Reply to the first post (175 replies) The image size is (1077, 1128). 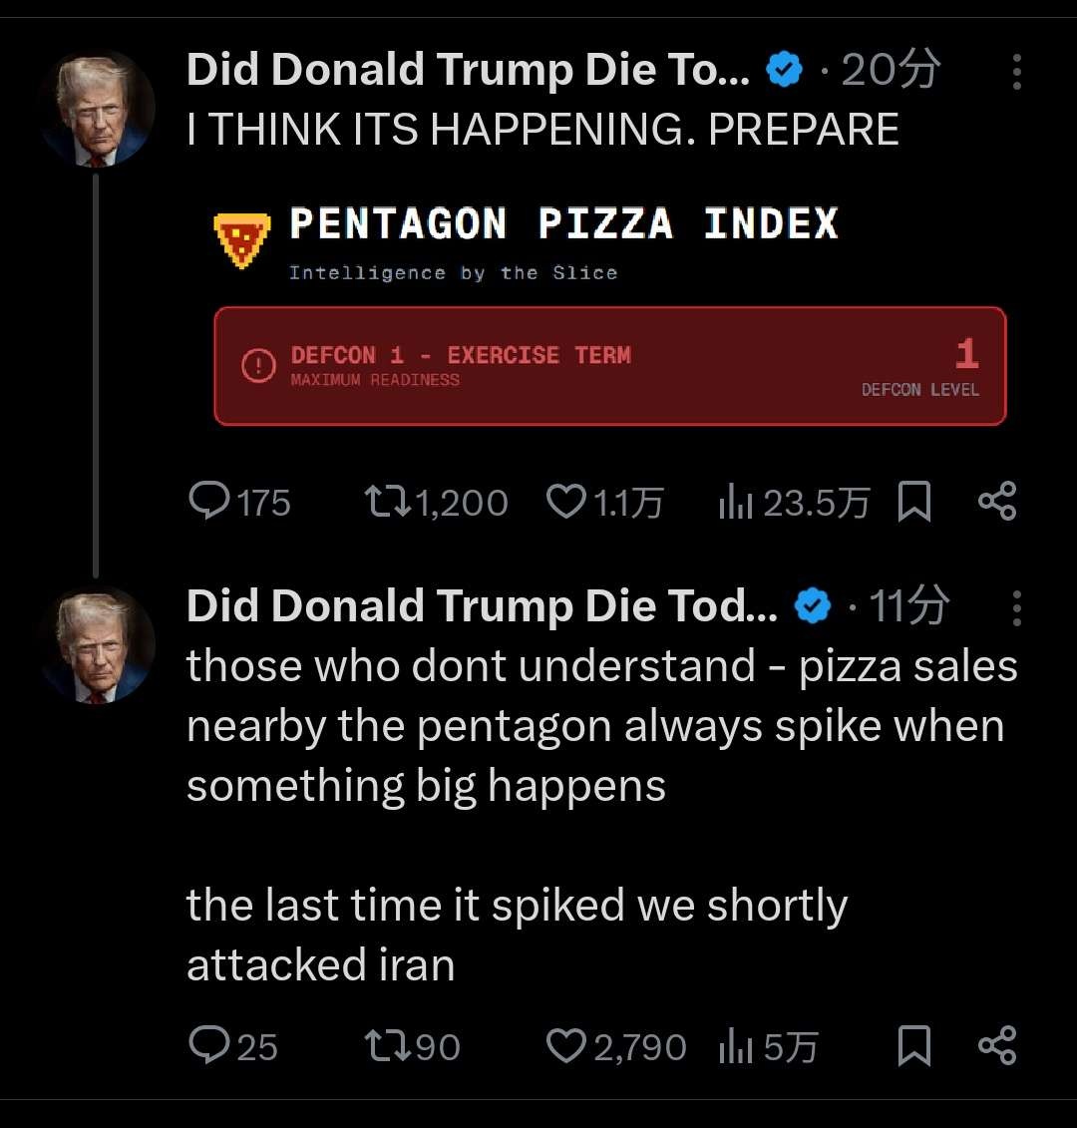point(209,502)
